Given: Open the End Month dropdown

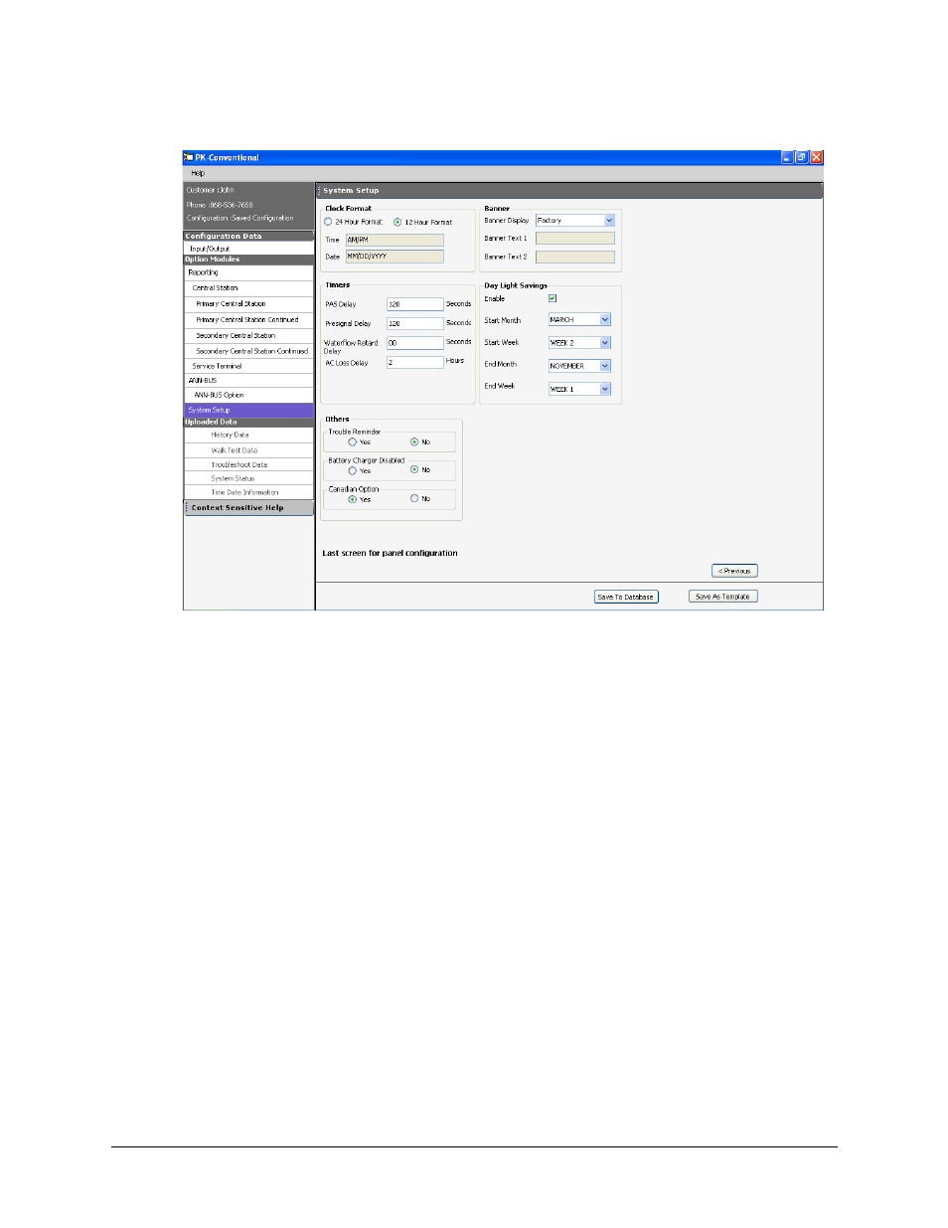Looking at the screenshot, I should pyautogui.click(x=605, y=366).
